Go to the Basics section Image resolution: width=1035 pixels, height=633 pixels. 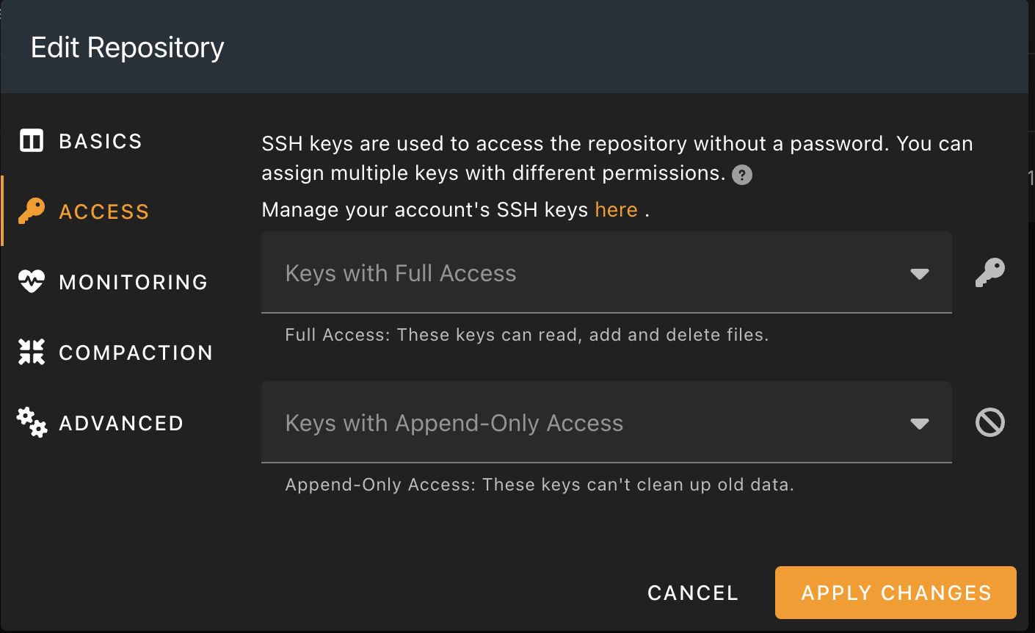click(101, 140)
